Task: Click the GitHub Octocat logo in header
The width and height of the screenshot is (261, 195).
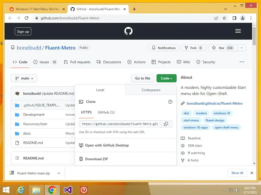Action: (x=128, y=31)
